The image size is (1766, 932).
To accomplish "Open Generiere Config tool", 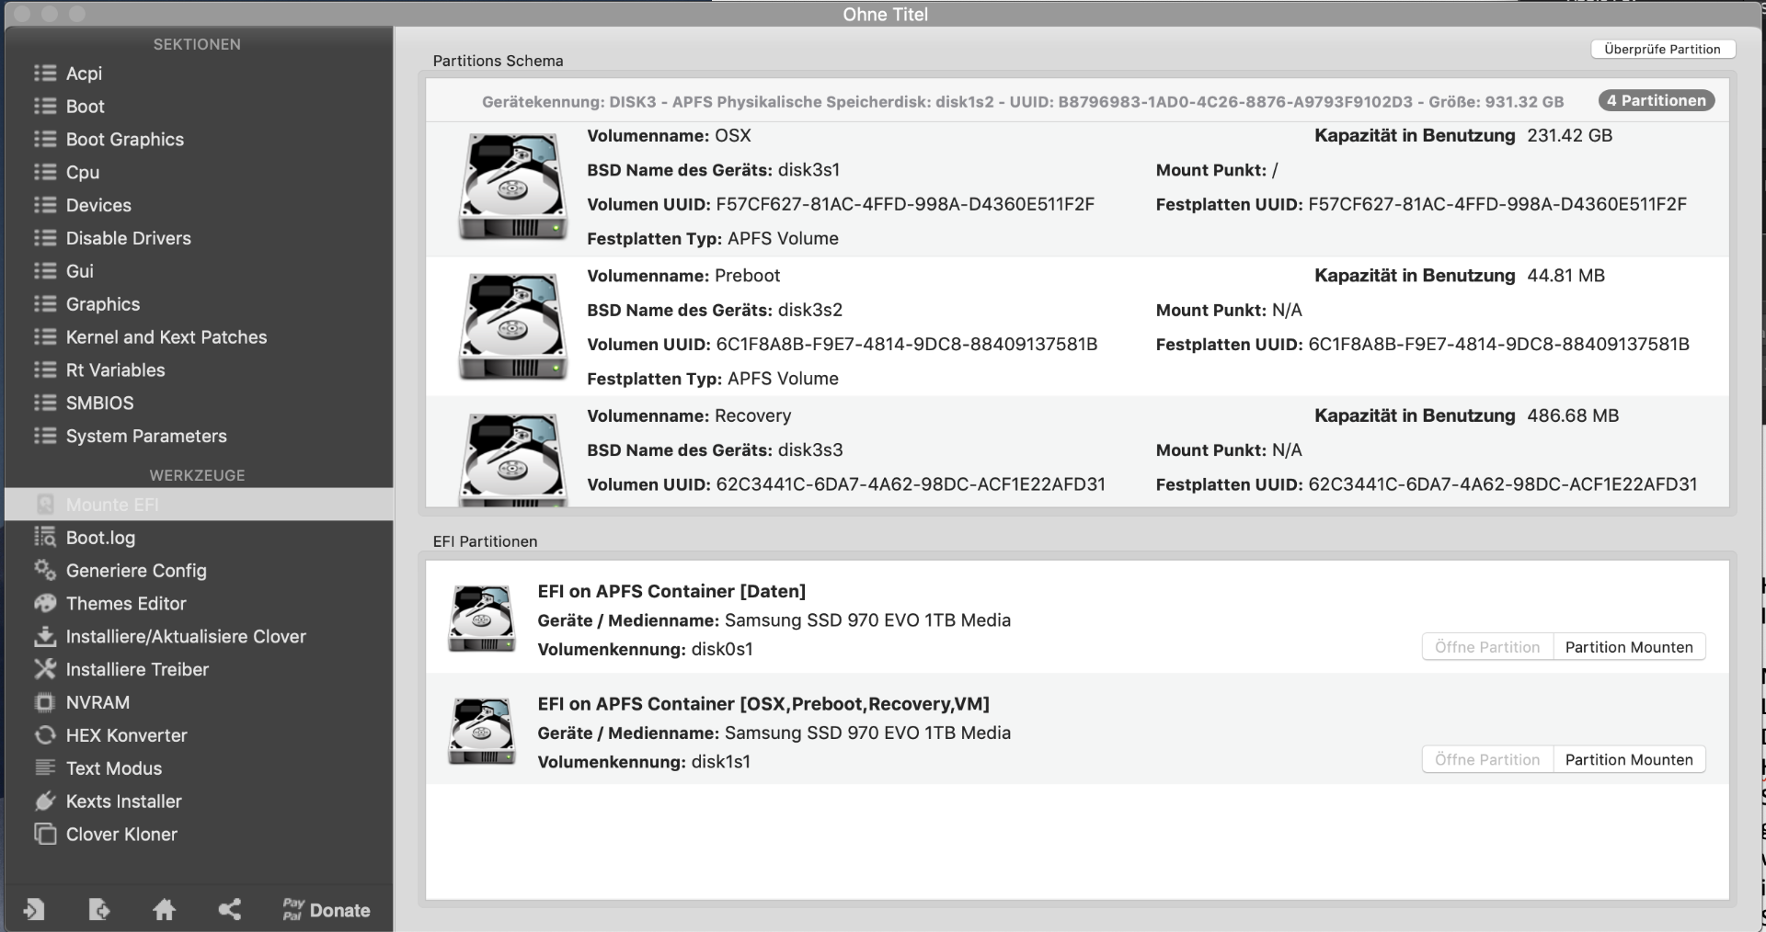I will coord(135,571).
